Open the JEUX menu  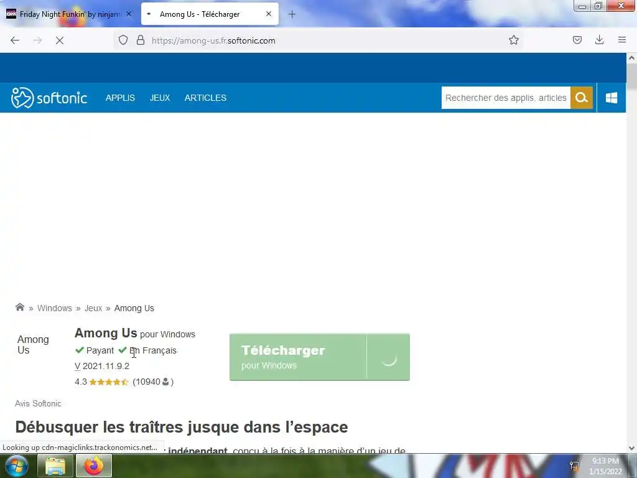[x=160, y=98]
